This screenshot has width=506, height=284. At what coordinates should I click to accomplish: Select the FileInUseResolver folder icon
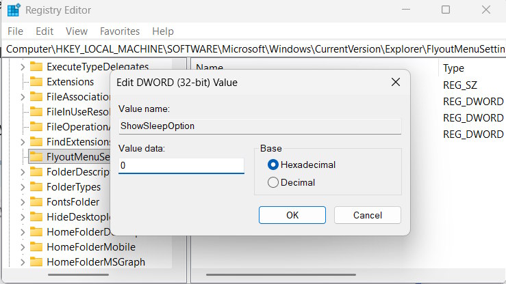(36, 111)
